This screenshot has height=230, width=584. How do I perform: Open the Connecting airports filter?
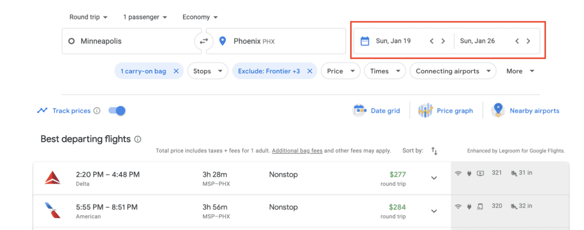[452, 71]
